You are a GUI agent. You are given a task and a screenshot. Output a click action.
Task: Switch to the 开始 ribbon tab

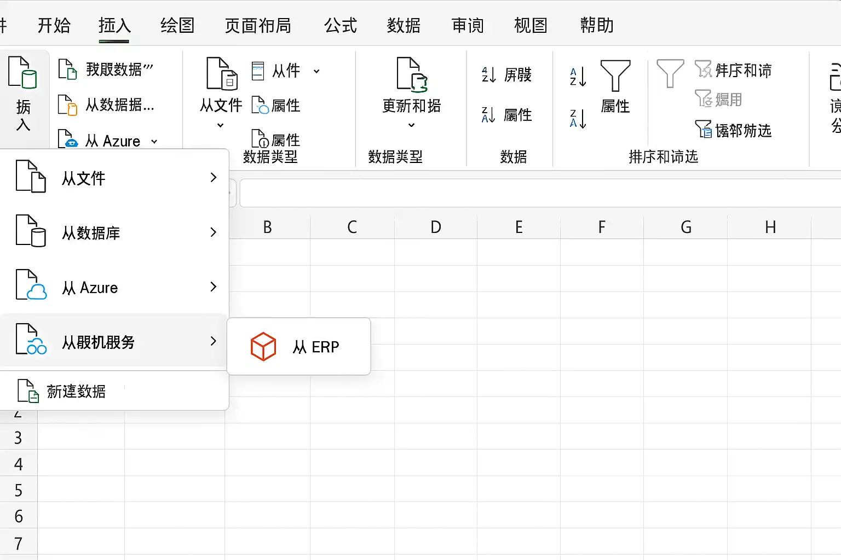pos(54,25)
